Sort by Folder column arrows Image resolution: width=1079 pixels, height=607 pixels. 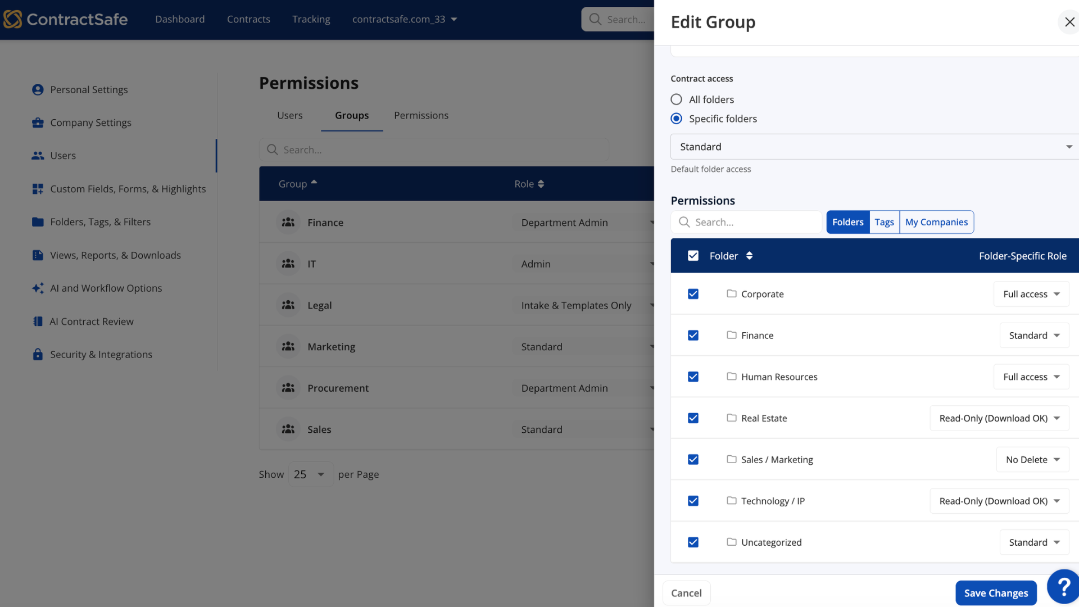point(749,256)
